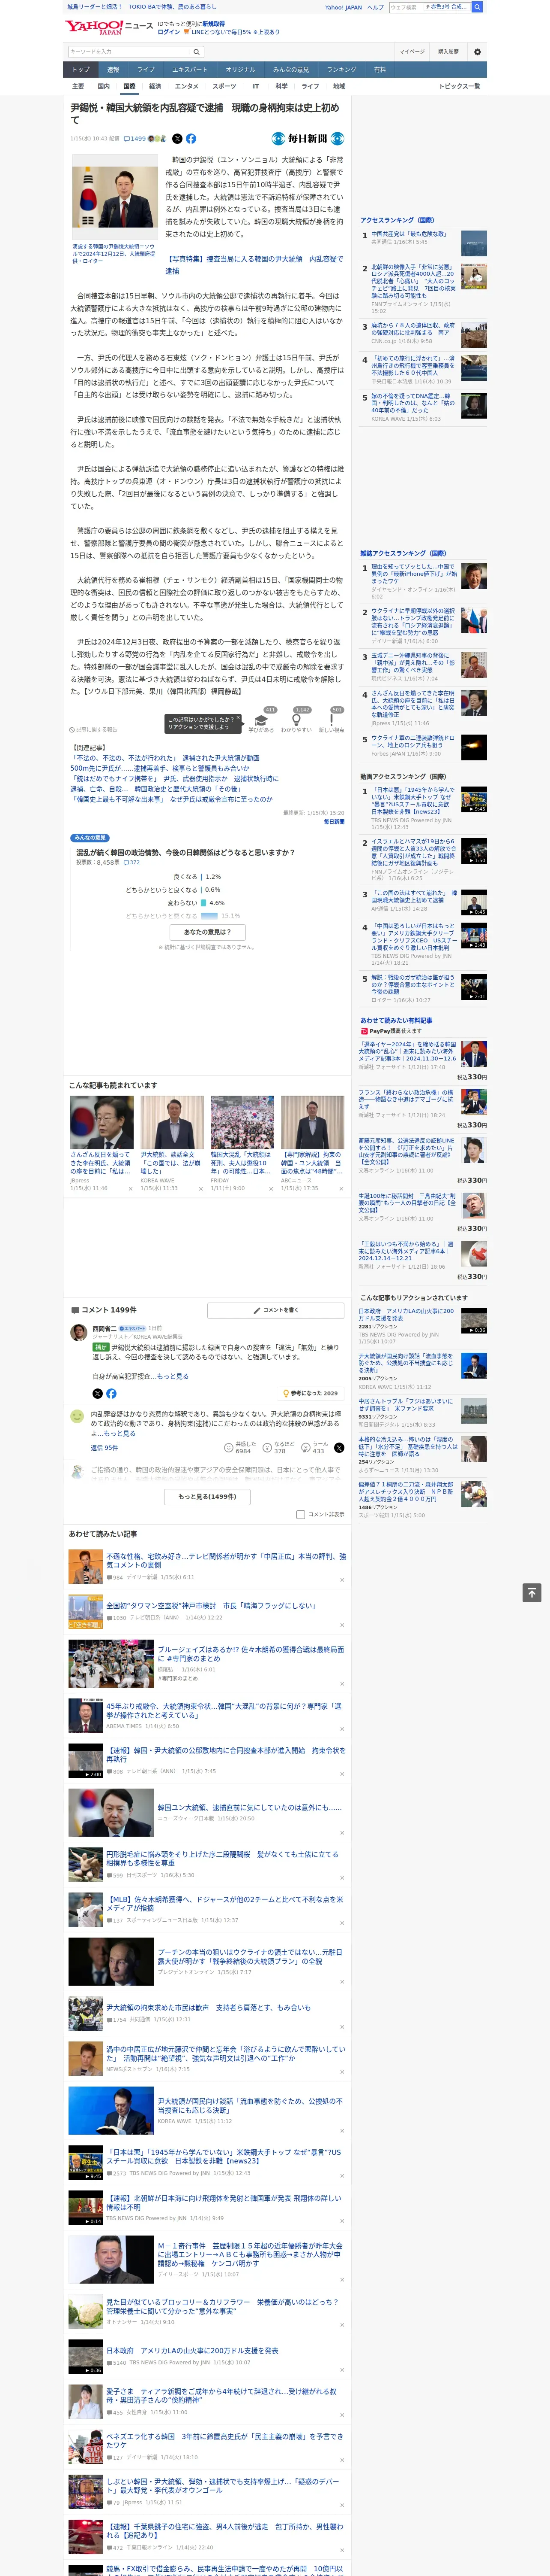Viewport: 550px width, 2576px height.
Task: Open the 購入履歴 link
Action: [x=448, y=52]
